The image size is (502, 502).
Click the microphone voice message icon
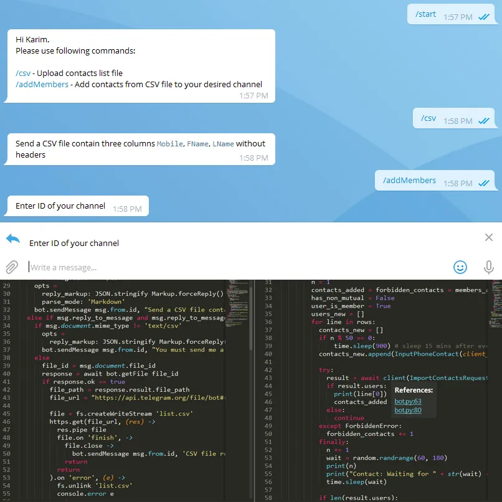pyautogui.click(x=489, y=267)
